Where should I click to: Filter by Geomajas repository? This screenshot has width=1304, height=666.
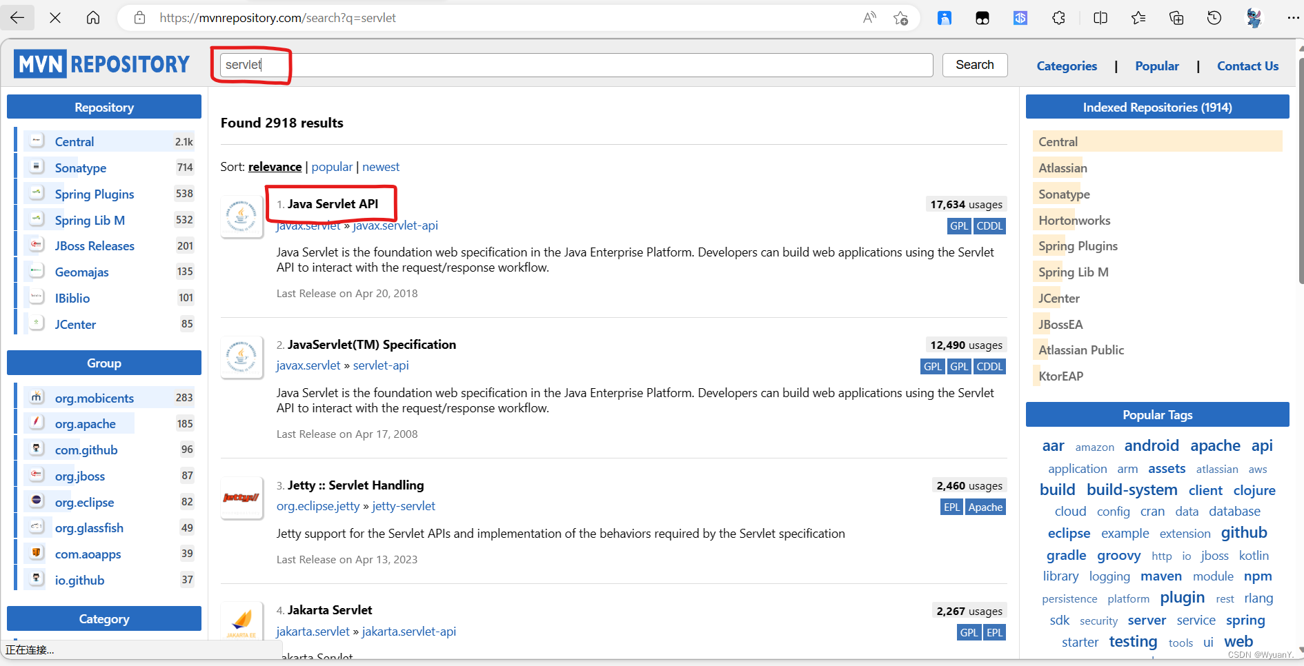(82, 272)
